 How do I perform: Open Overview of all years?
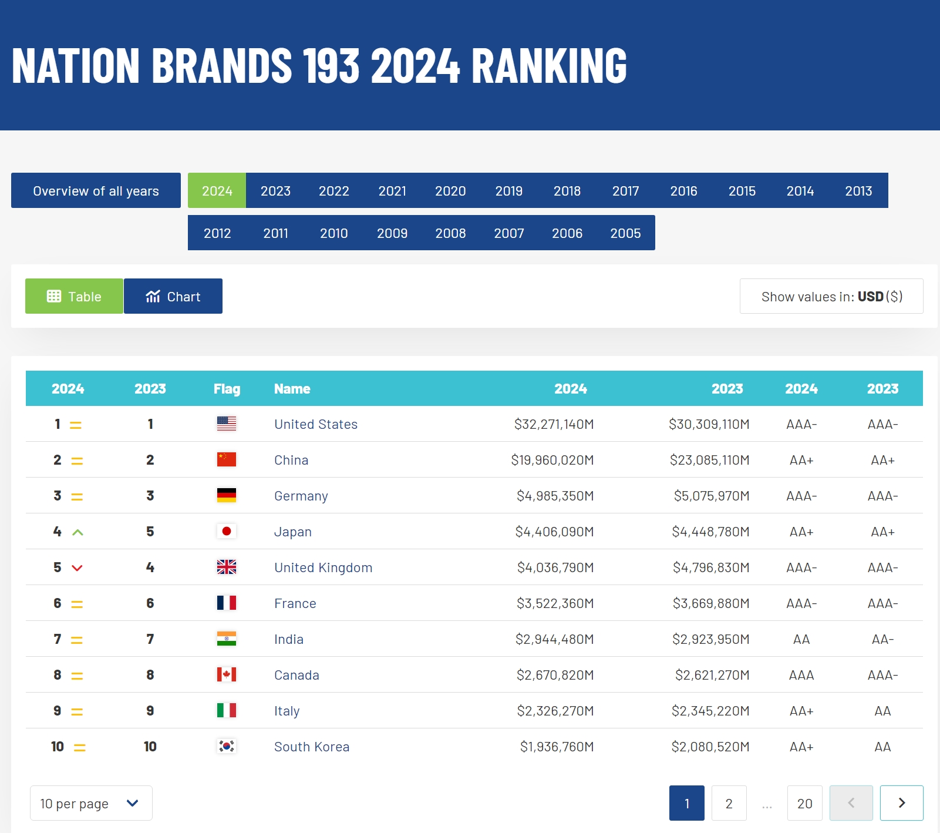(96, 191)
